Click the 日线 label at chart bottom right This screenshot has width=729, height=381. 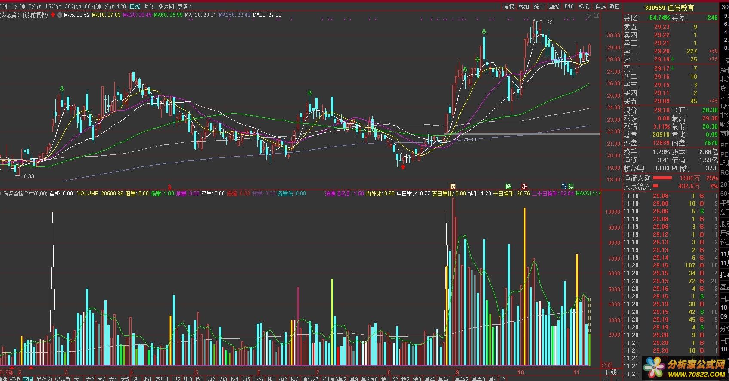tap(611, 372)
